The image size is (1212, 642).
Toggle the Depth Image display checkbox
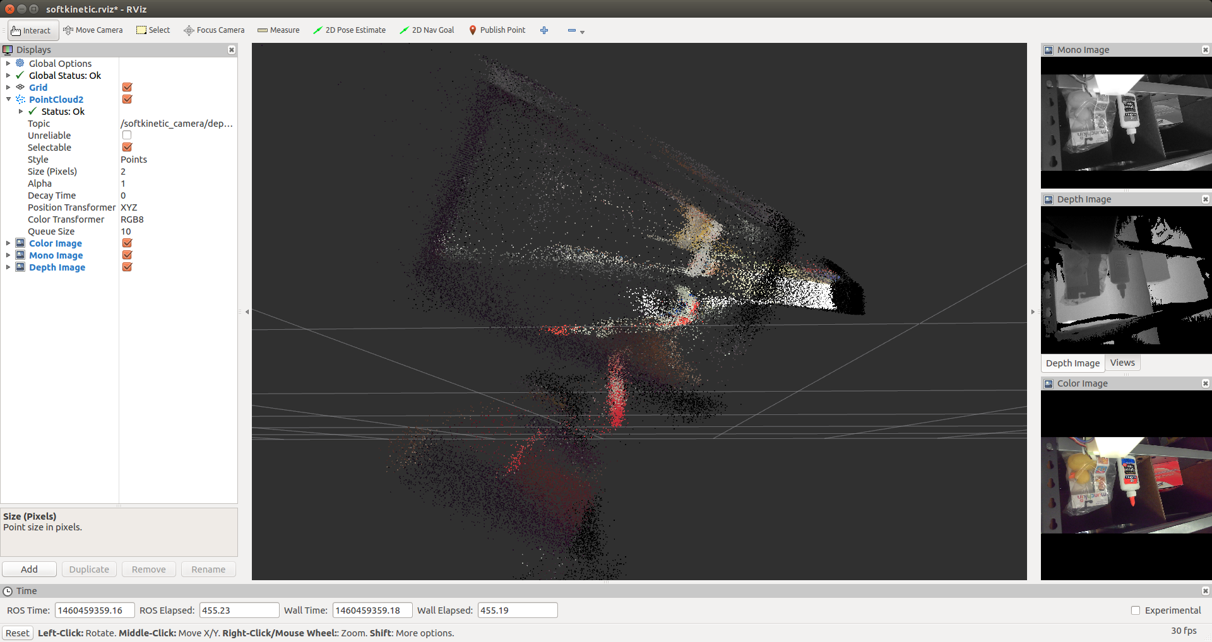[x=127, y=267]
